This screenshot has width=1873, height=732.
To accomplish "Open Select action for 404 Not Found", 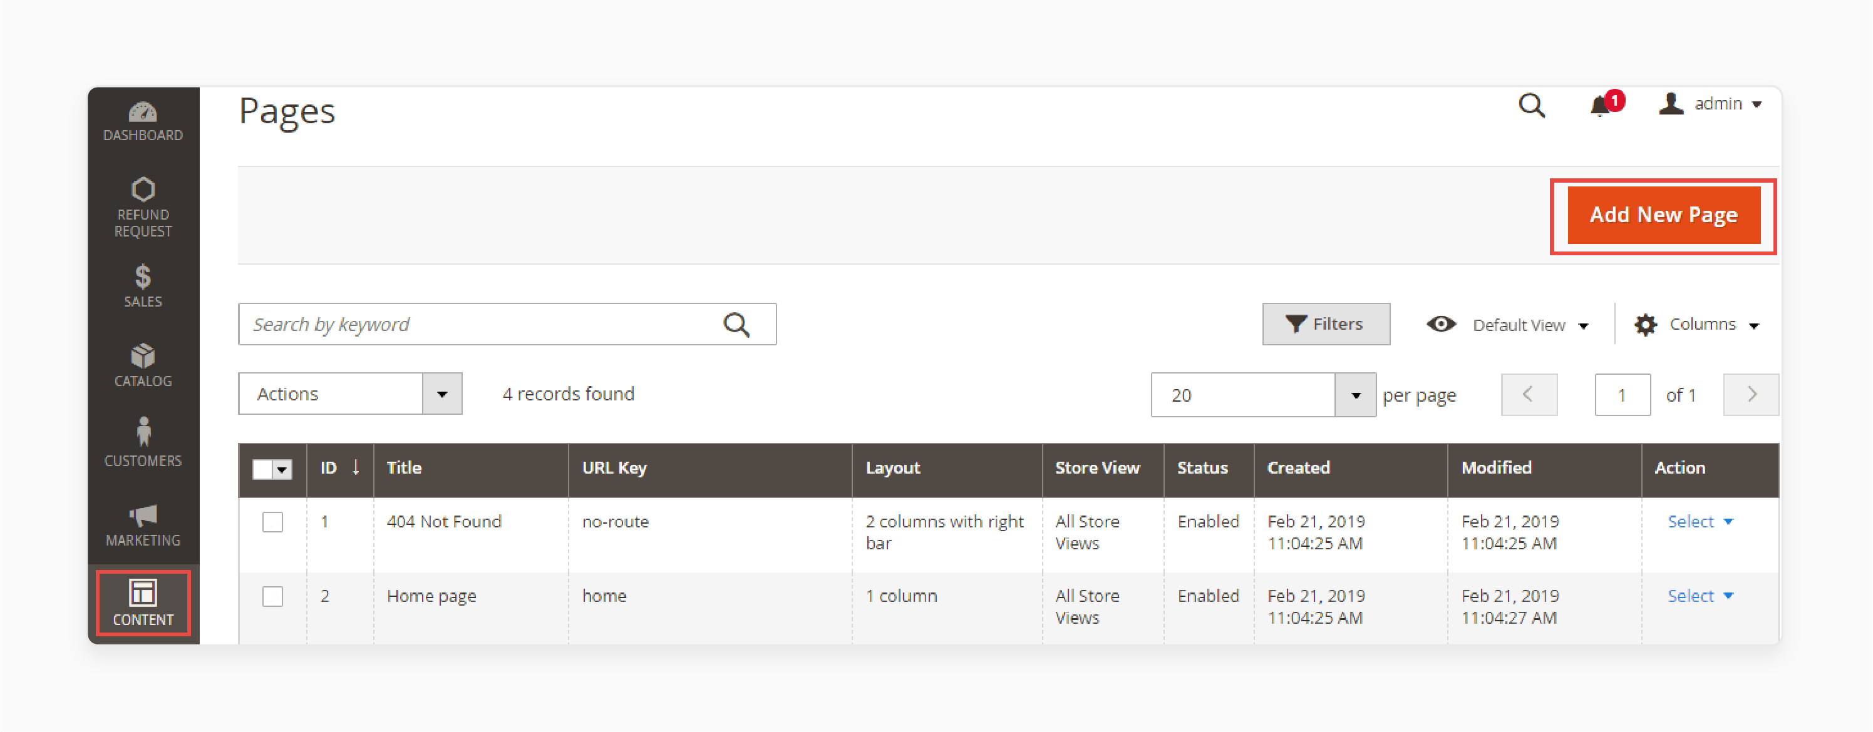I will [x=1700, y=521].
